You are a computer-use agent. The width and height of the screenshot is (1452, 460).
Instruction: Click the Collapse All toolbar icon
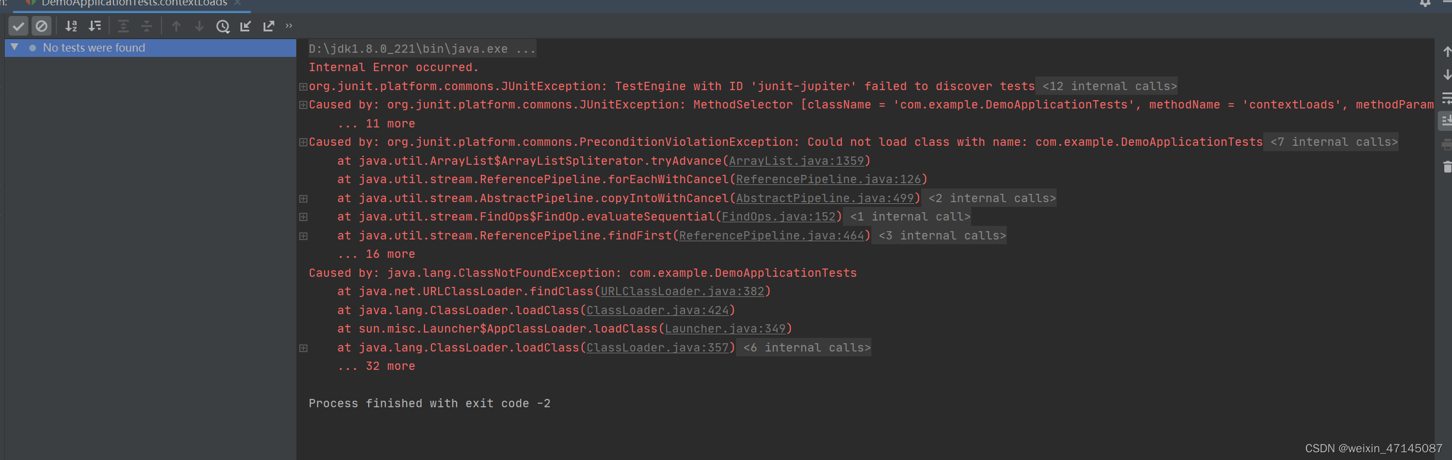click(x=147, y=26)
